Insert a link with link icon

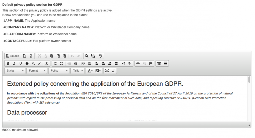coord(138,63)
